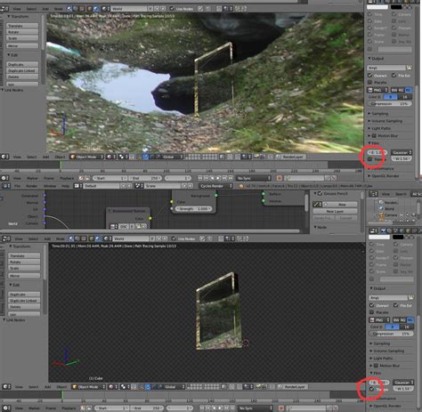Click Compression slider in the lower Output panel
This screenshot has width=422, height=412.
pos(391,334)
